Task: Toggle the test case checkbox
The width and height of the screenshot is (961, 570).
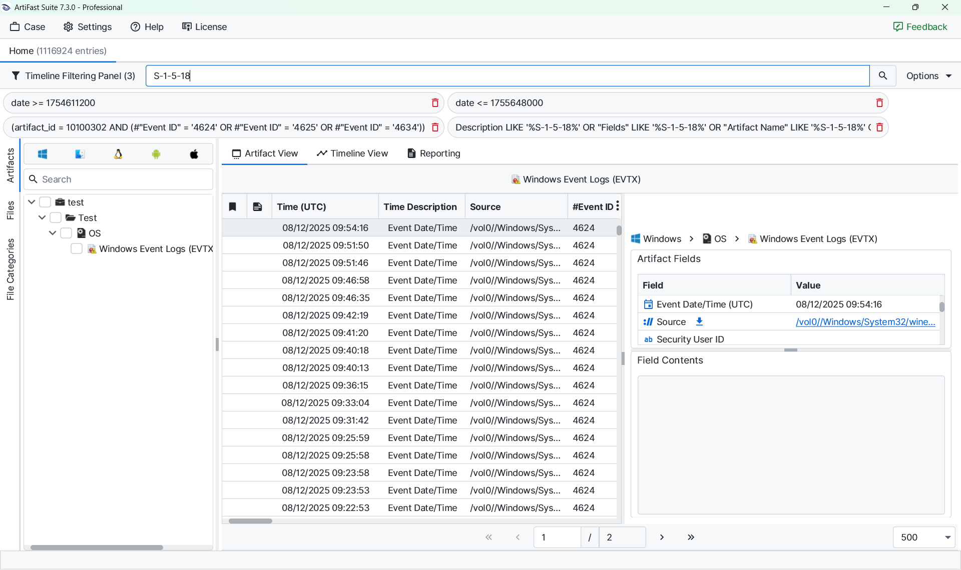Action: (x=45, y=202)
